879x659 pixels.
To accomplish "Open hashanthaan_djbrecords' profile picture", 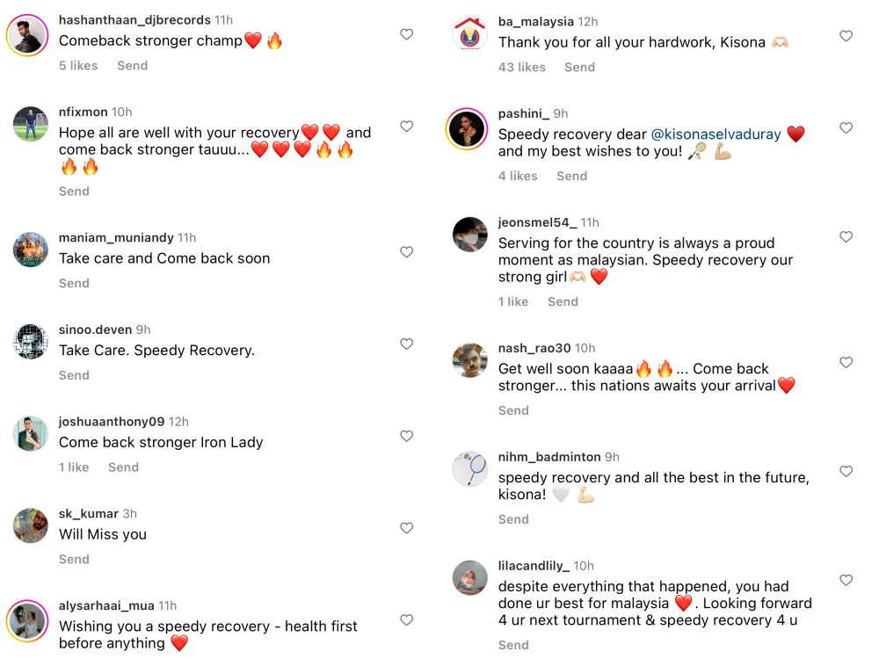I will [x=27, y=35].
